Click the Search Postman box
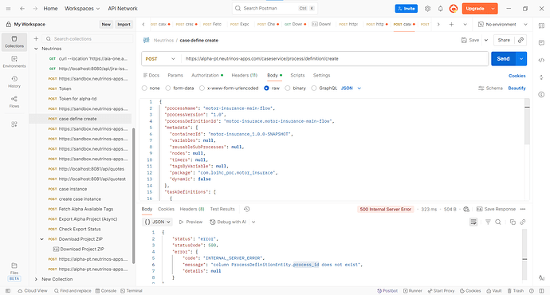 [275, 9]
